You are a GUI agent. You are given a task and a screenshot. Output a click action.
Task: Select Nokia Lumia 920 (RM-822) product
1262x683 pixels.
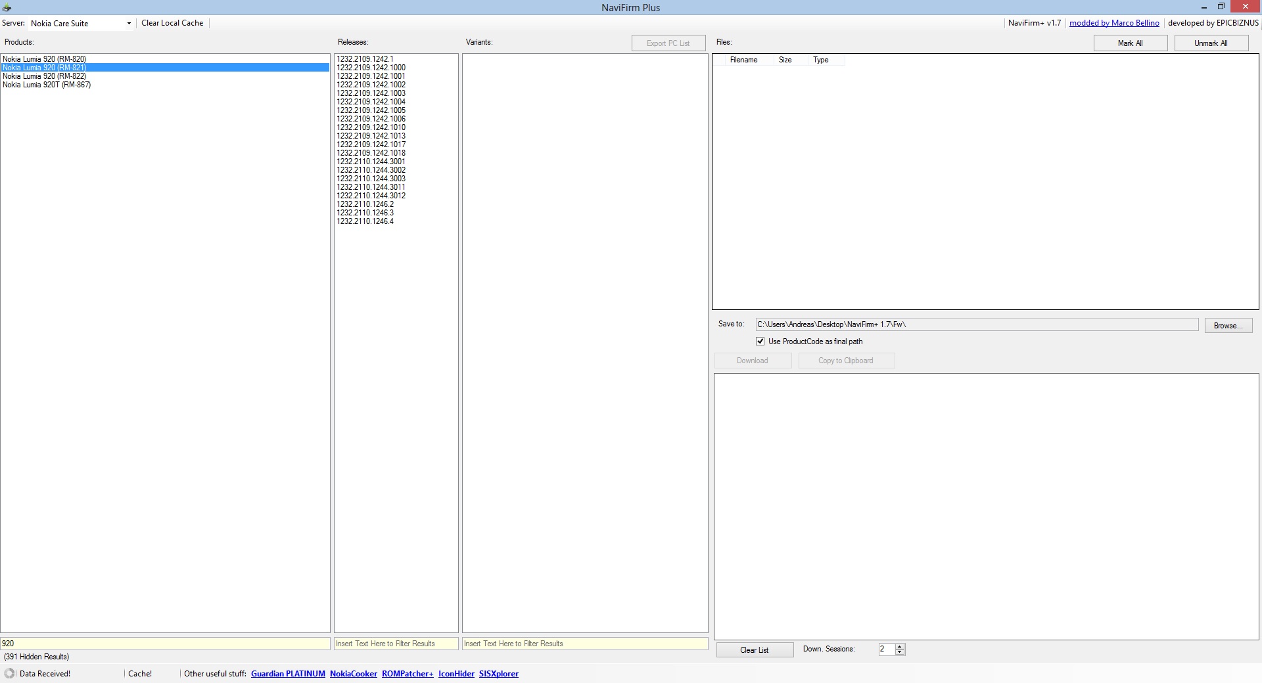165,76
